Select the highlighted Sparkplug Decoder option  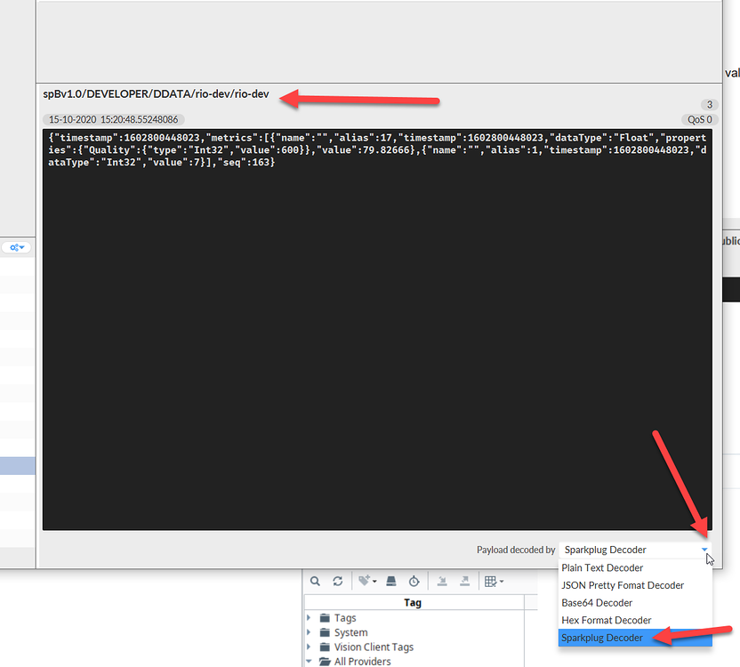point(603,638)
